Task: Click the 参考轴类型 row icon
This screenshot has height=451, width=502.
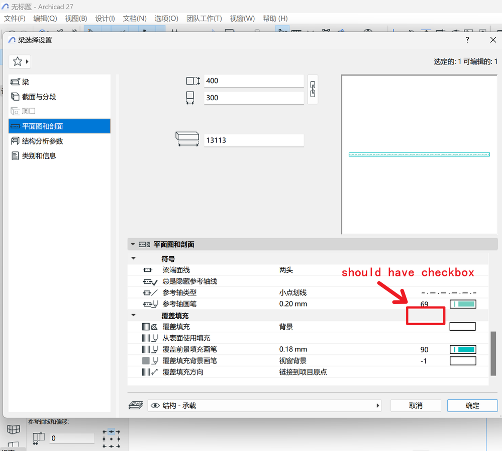Action: click(x=150, y=293)
